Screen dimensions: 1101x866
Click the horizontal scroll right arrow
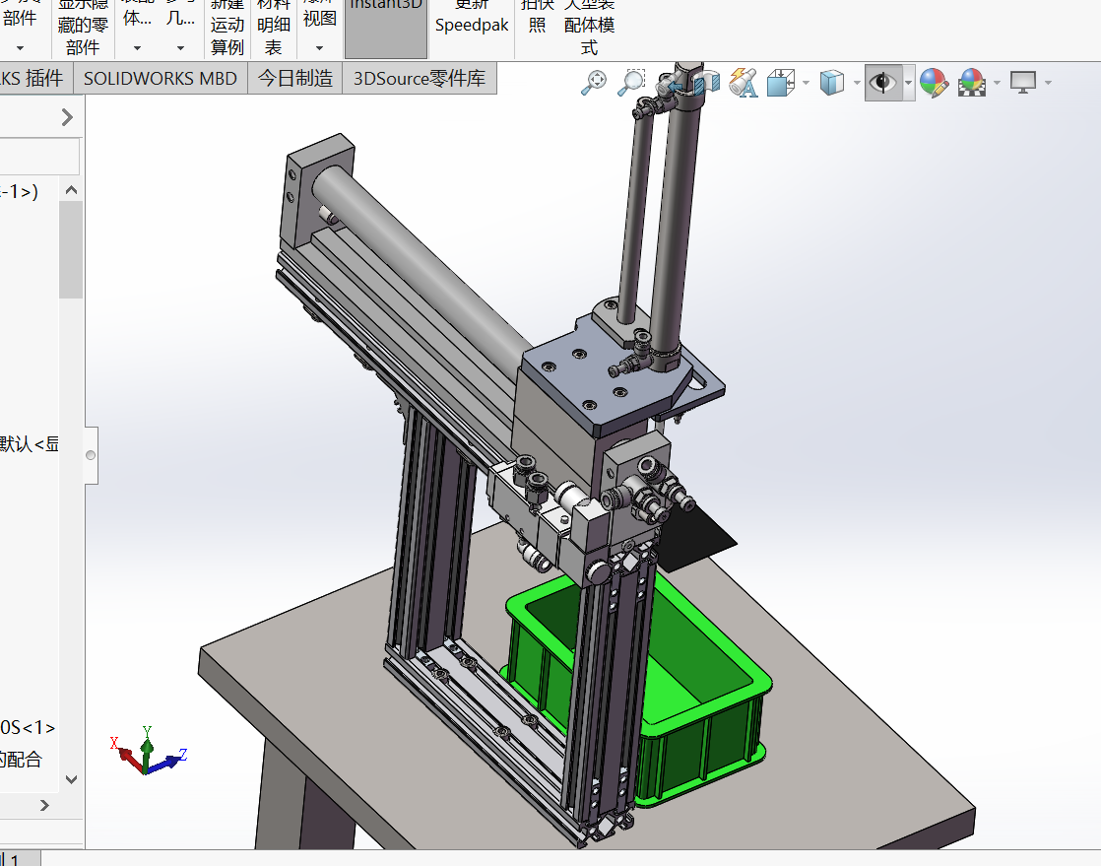(x=45, y=805)
